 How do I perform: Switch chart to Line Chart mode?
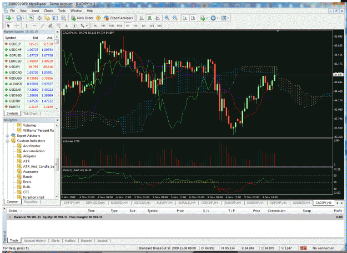tap(158, 18)
